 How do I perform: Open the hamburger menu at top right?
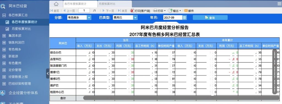(279, 4)
